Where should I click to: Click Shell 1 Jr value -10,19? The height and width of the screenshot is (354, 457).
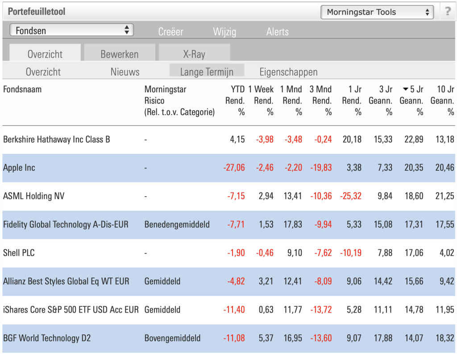351,253
